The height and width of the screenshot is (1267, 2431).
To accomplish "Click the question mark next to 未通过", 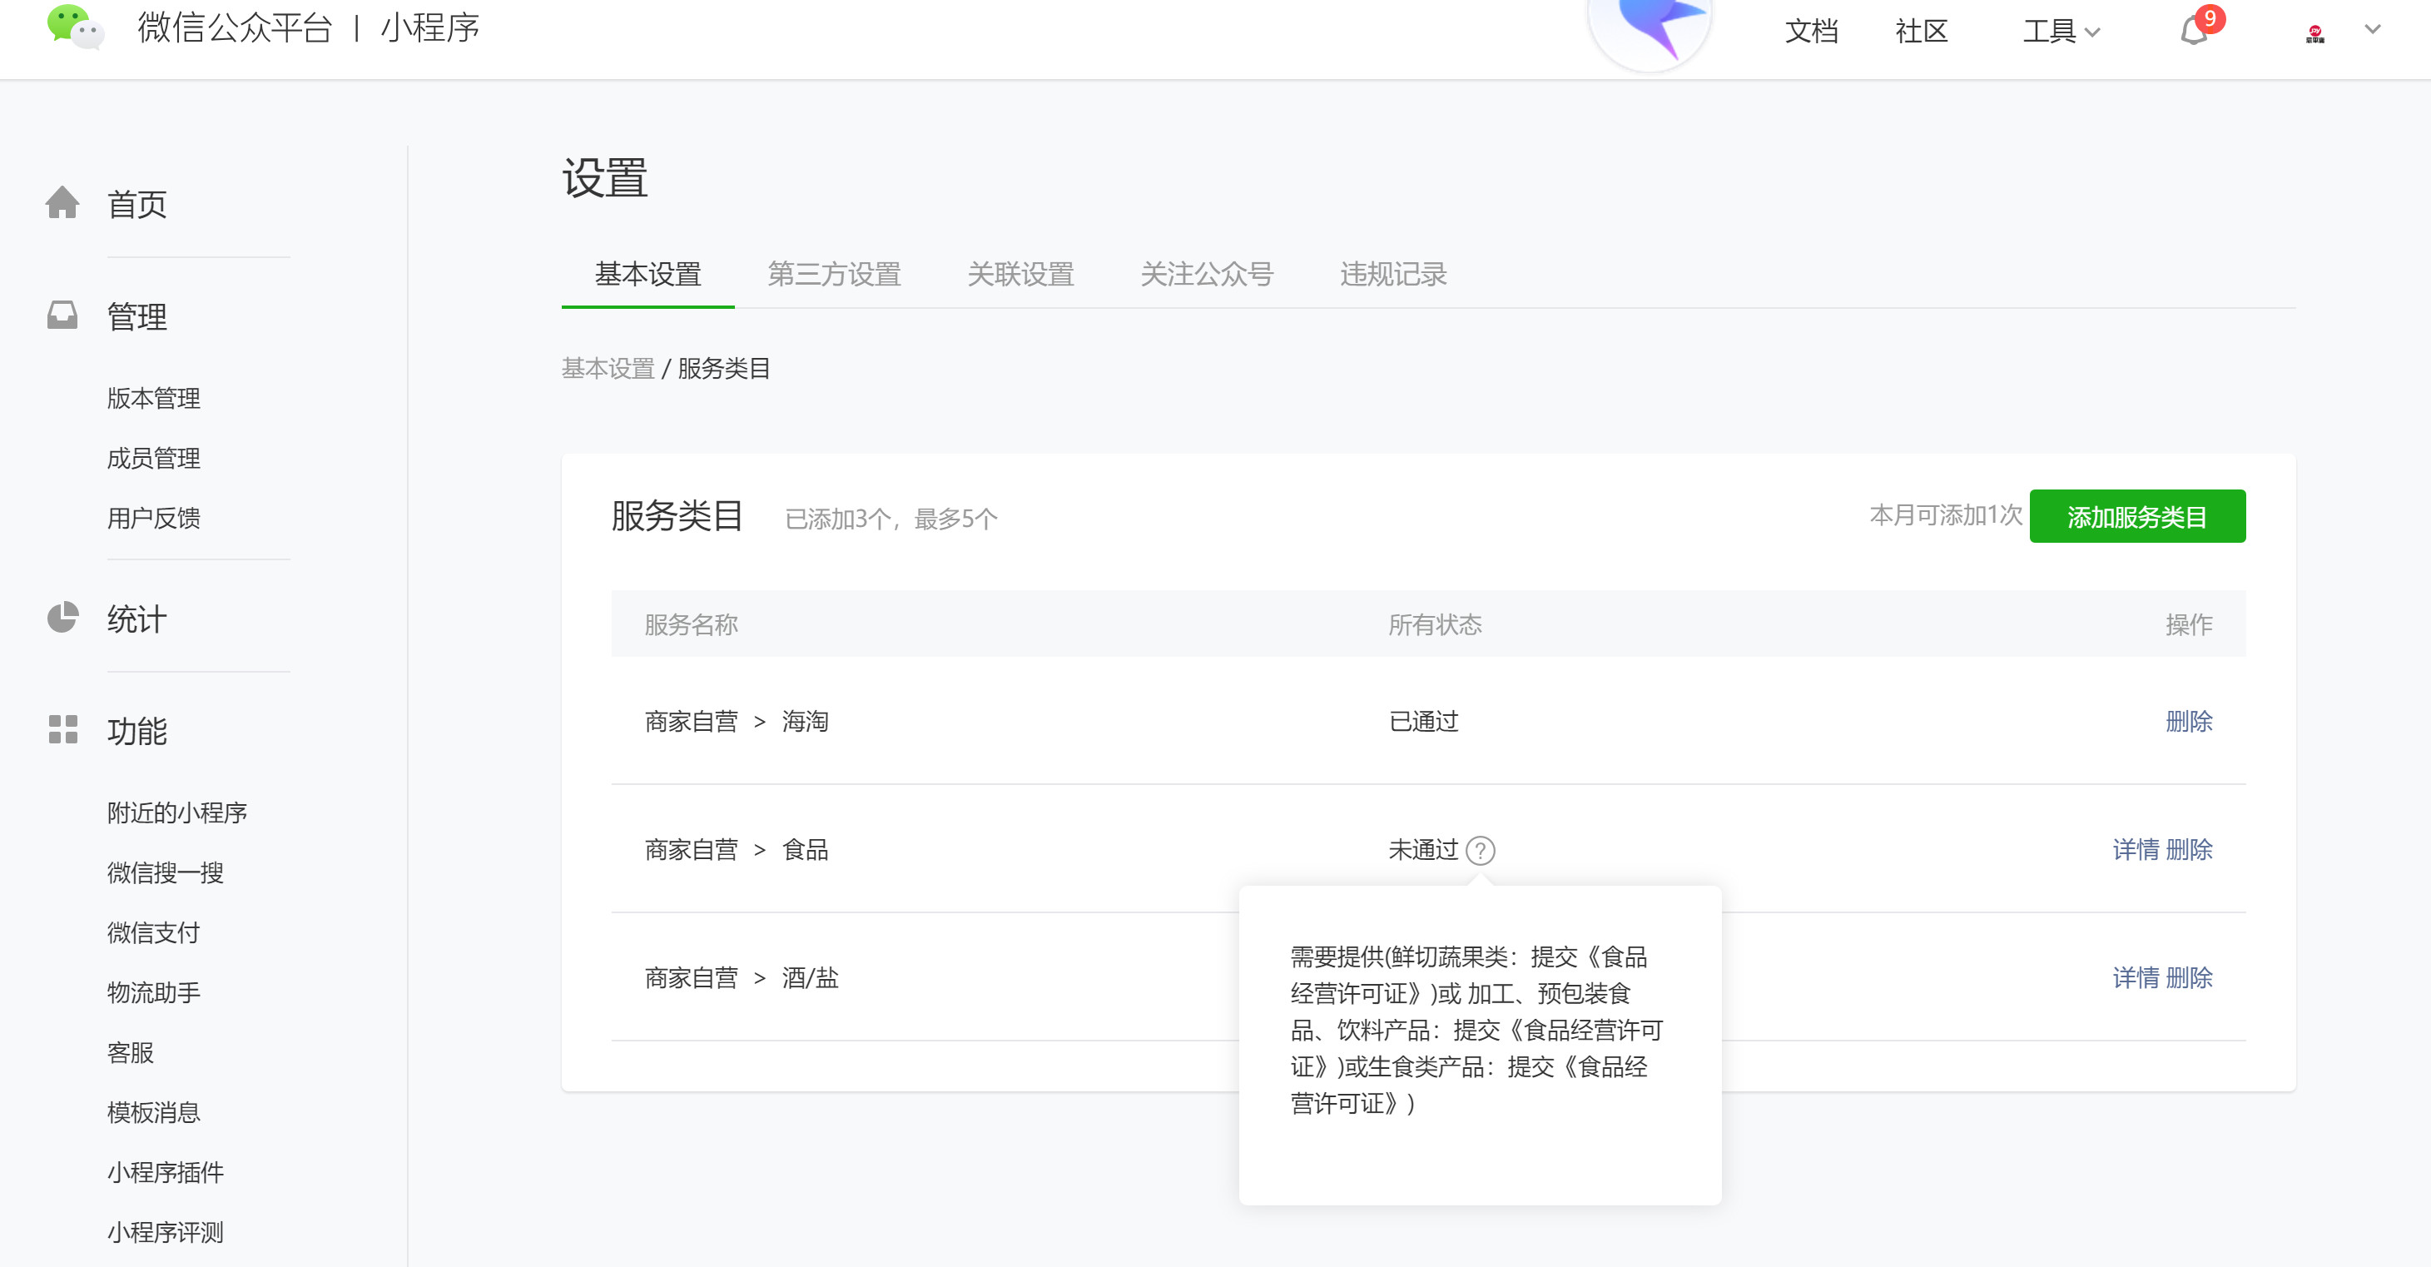I will pos(1480,851).
